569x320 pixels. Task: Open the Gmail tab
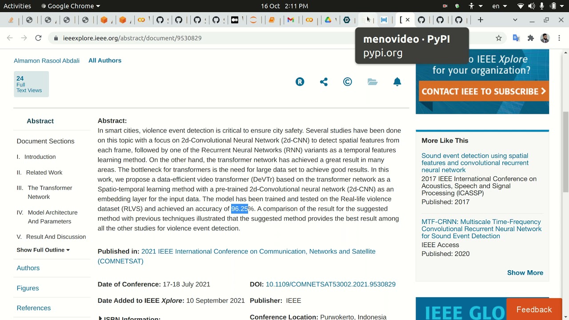tap(291, 20)
